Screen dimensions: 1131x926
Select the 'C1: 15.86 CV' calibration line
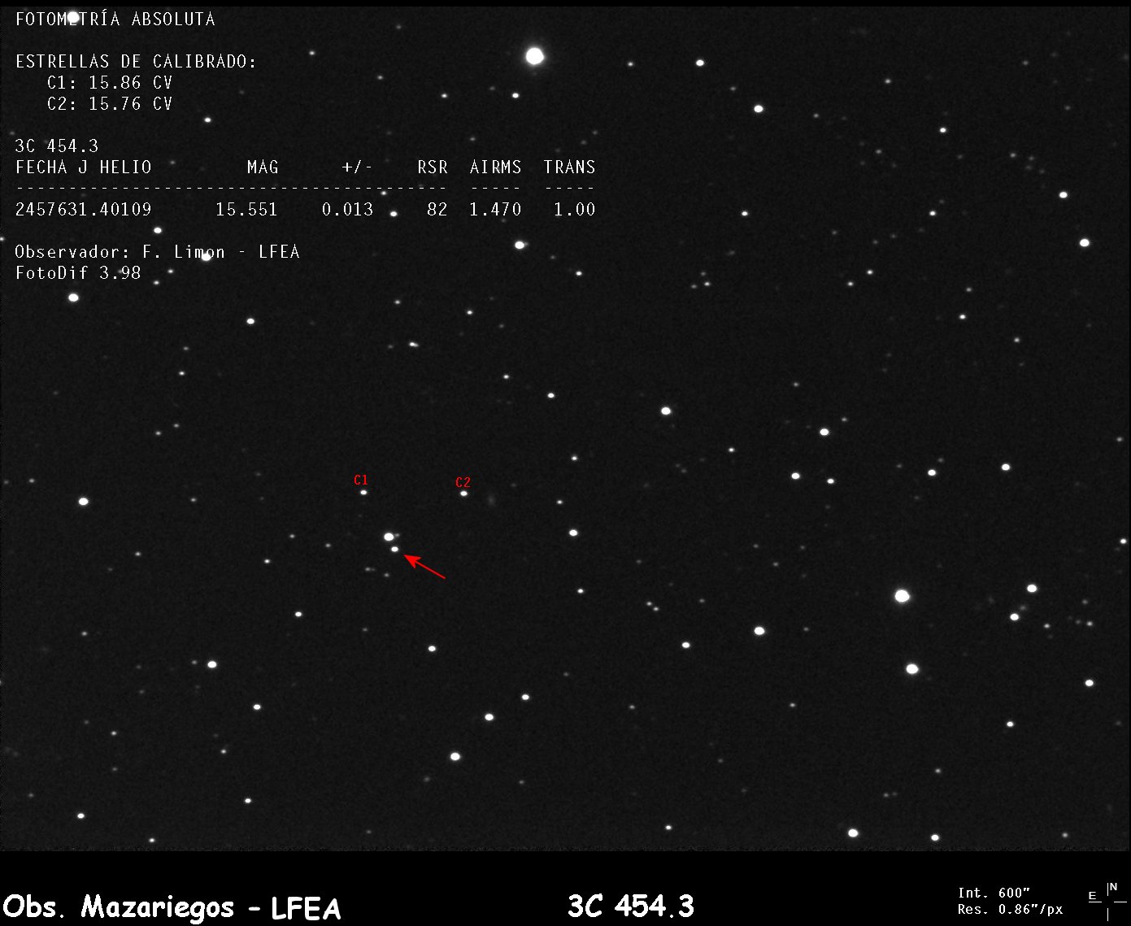(110, 83)
